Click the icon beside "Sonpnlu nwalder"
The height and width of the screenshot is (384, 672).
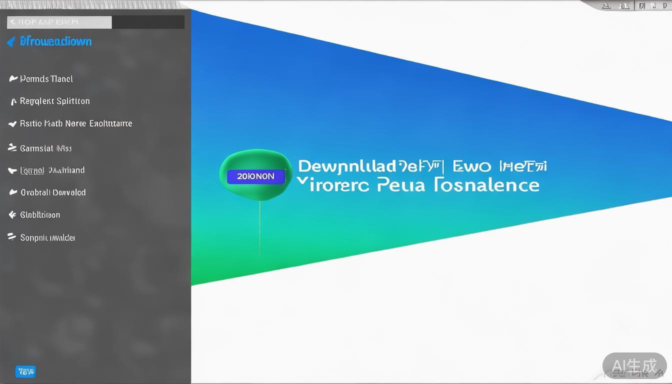12,237
